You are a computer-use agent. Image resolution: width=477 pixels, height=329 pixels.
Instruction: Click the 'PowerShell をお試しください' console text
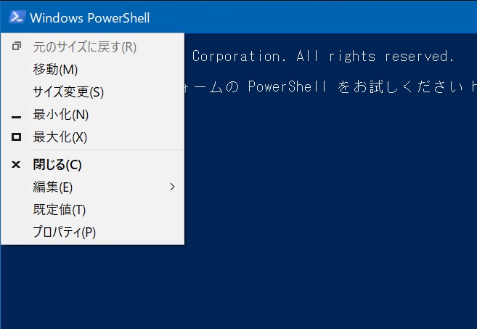[x=355, y=86]
